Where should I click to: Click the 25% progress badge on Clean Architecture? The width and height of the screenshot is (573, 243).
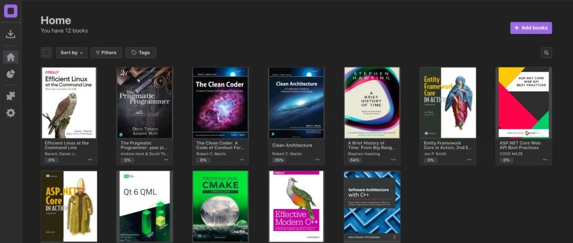click(279, 160)
